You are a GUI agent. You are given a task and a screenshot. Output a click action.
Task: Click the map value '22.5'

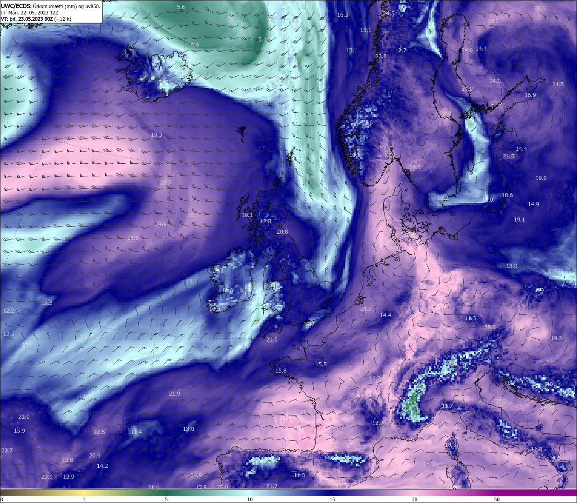point(99,432)
